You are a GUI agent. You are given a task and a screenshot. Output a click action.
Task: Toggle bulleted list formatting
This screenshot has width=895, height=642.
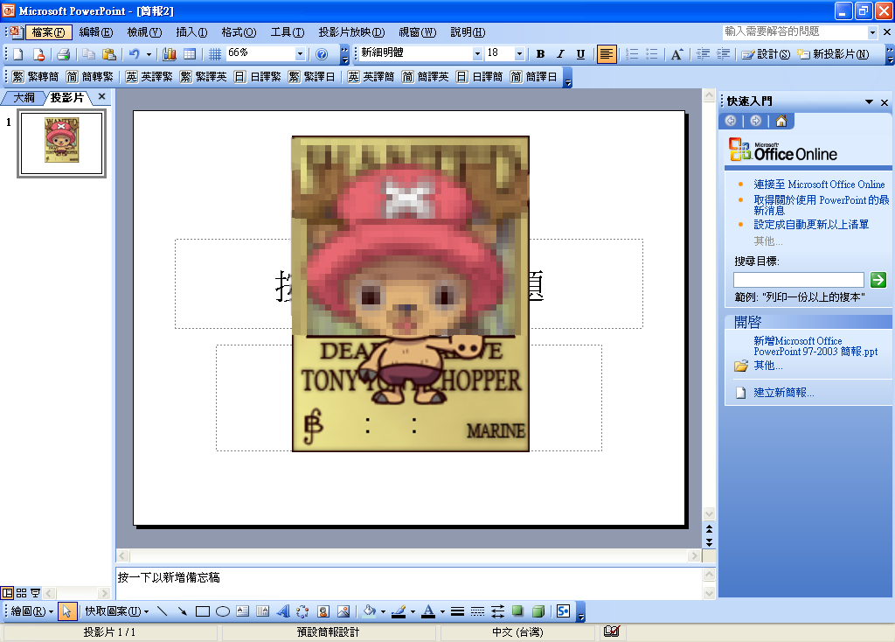coord(651,54)
